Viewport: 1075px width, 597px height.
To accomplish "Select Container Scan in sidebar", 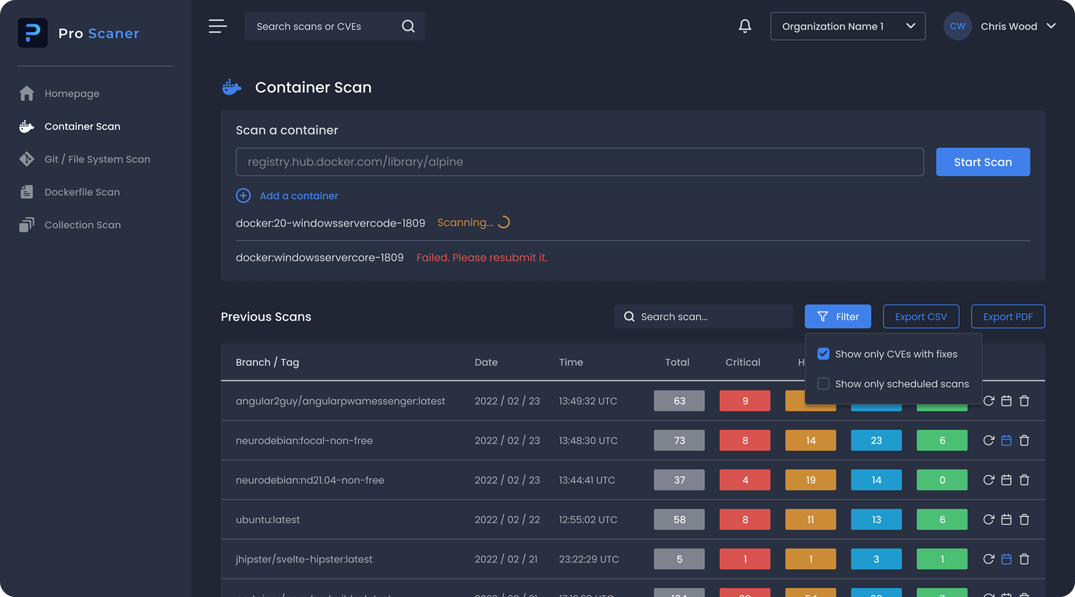I will (70, 126).
